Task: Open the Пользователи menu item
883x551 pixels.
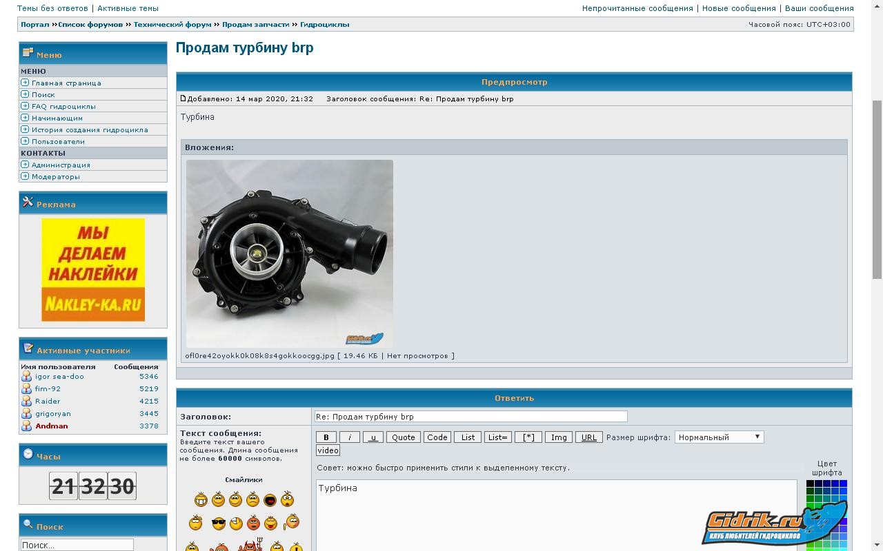Action: coord(58,141)
